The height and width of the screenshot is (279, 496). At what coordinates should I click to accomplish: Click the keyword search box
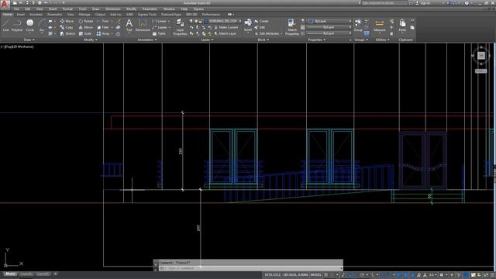[x=384, y=3]
